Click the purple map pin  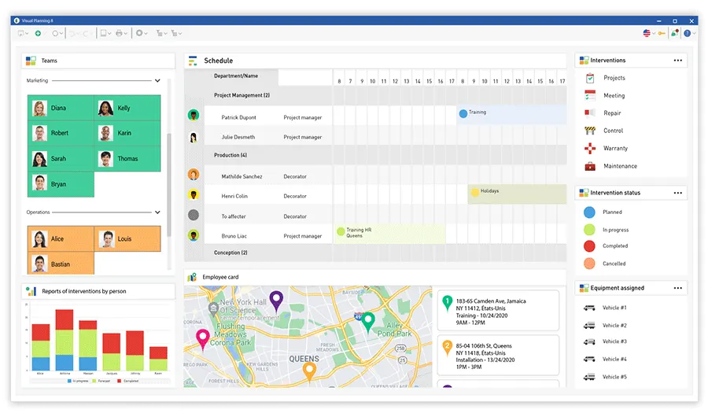[x=276, y=300]
